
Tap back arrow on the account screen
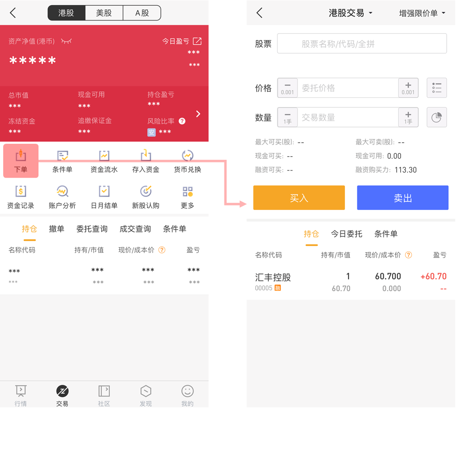(x=13, y=13)
